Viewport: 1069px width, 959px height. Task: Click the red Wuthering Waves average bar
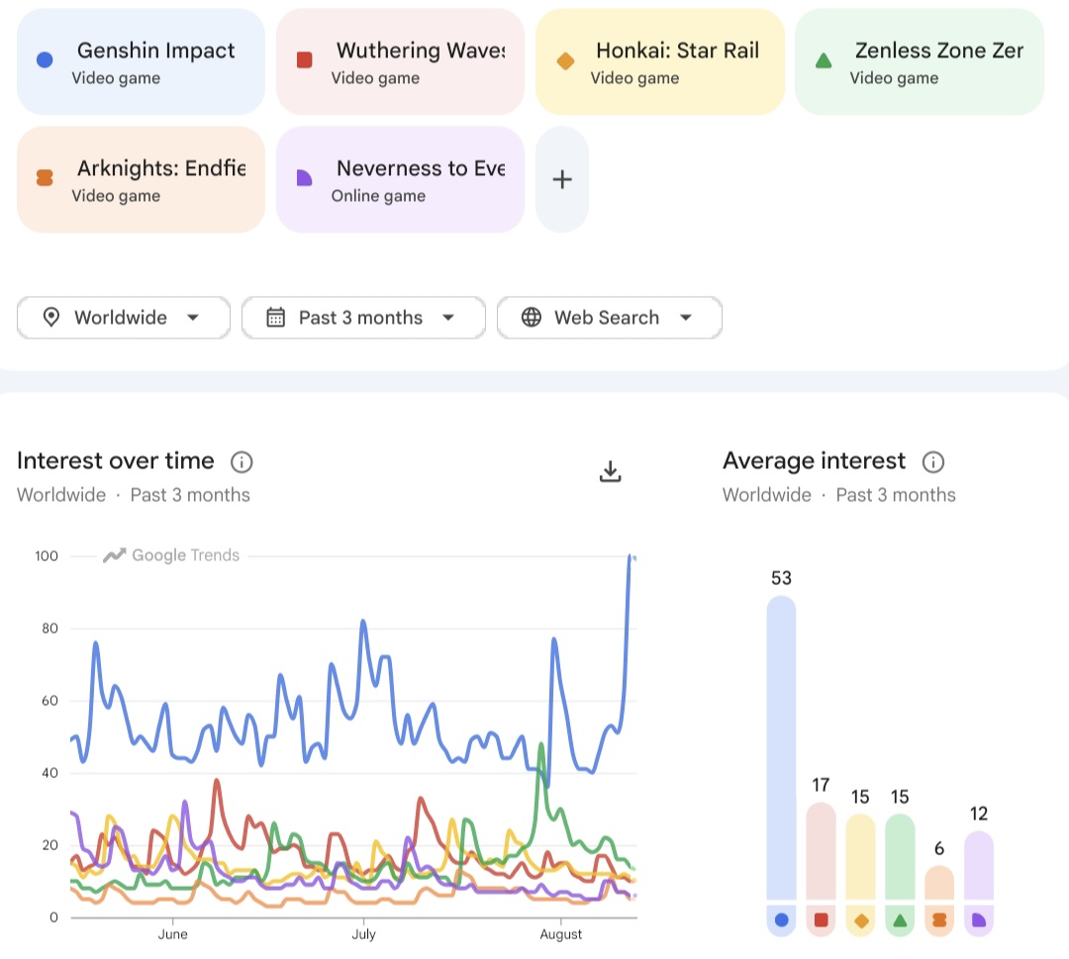(821, 850)
